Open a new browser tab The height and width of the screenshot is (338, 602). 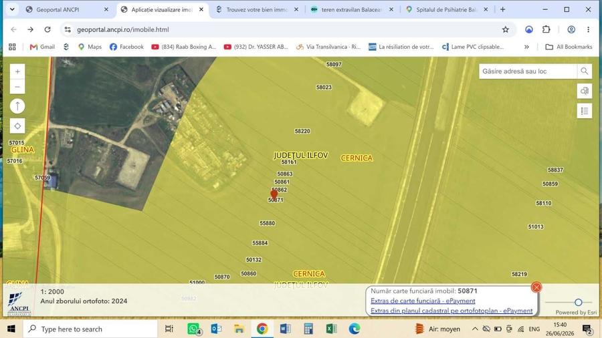click(502, 9)
